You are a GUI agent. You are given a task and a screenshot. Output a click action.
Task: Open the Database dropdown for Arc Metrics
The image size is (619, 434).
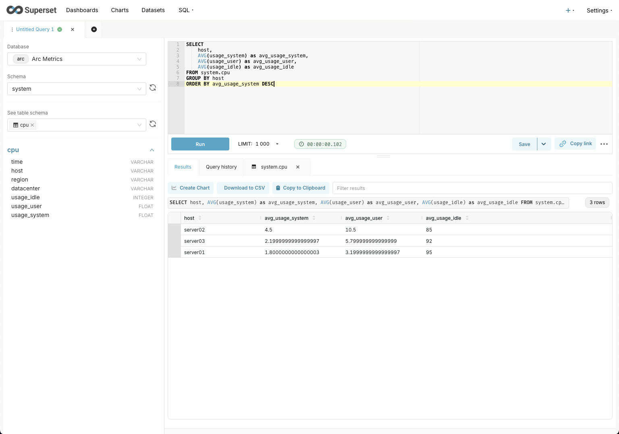click(x=77, y=59)
